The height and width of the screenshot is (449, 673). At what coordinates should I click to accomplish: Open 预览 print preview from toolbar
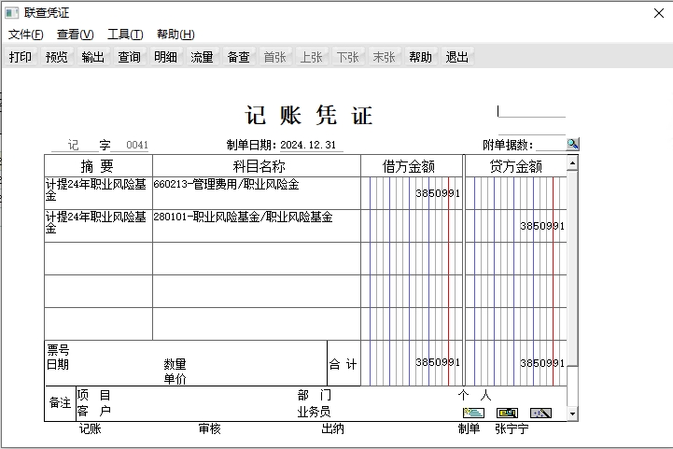coord(57,57)
